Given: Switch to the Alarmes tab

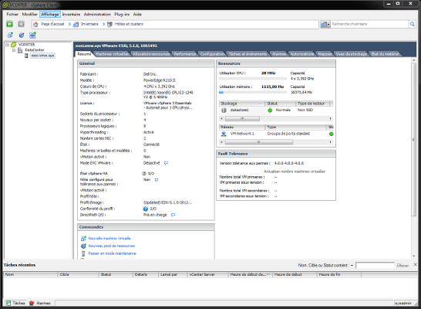Looking at the screenshot, I should pos(279,54).
